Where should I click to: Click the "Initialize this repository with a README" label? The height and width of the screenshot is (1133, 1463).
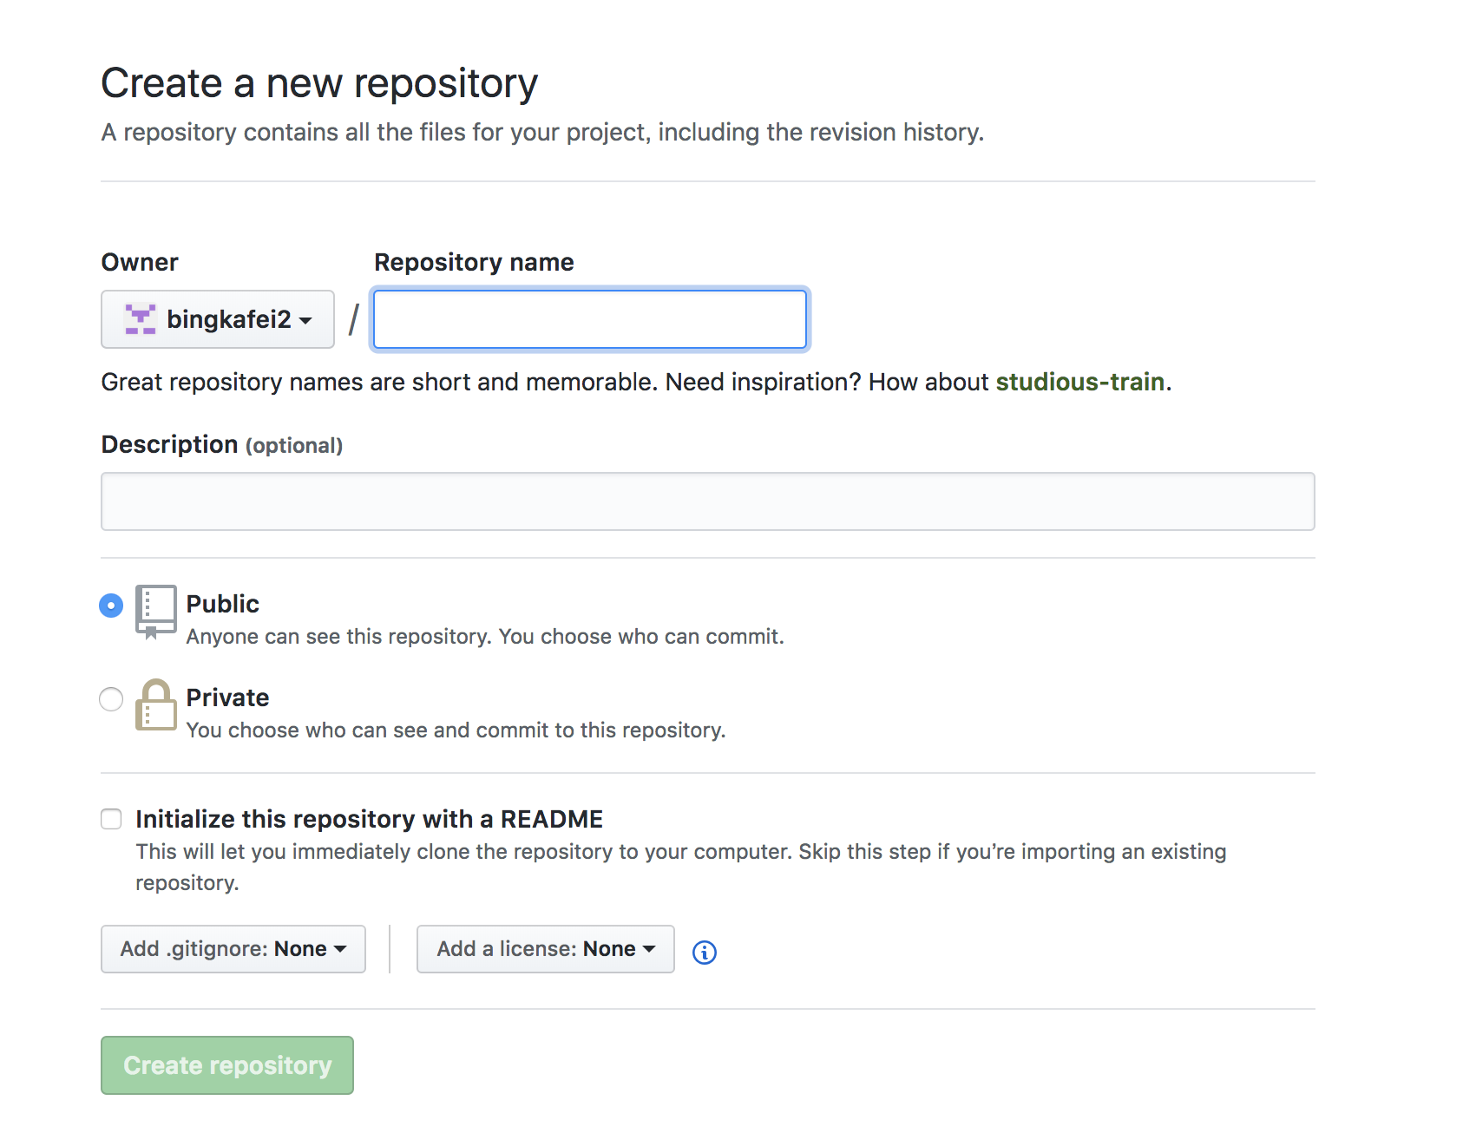(369, 819)
